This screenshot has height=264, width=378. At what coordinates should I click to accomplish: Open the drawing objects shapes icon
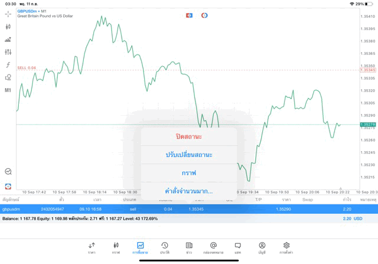click(8, 77)
